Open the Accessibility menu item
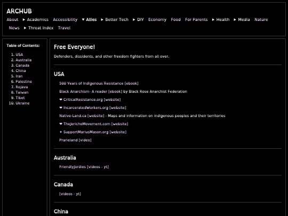This screenshot has width=288, height=216. click(x=65, y=20)
